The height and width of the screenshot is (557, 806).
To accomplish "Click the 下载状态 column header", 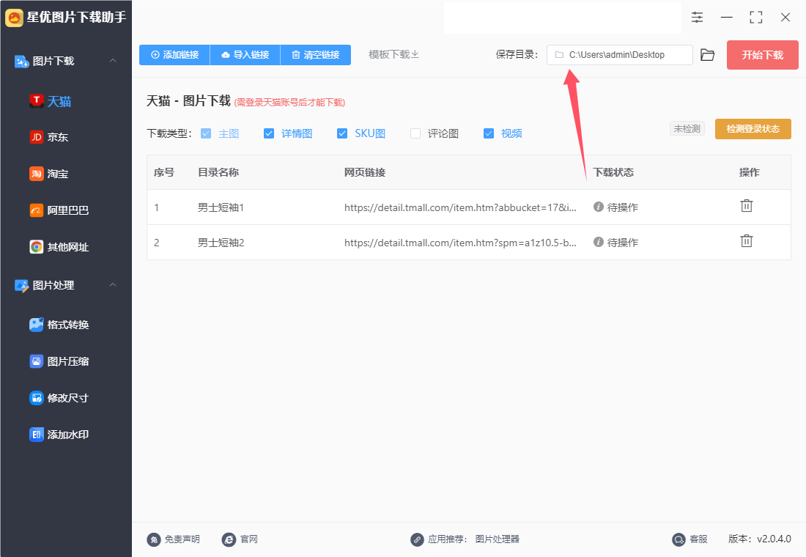I will pos(613,172).
